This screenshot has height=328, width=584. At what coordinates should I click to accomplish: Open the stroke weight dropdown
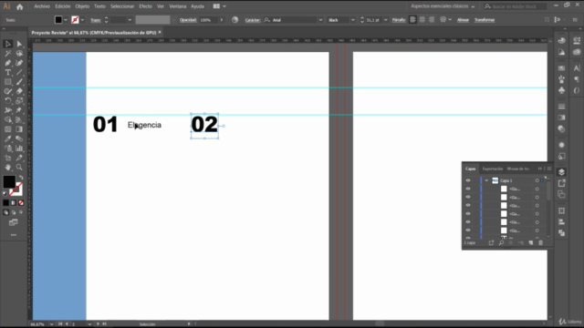[130, 20]
